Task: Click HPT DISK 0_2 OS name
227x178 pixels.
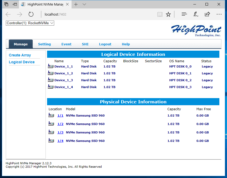Action: [x=180, y=80]
